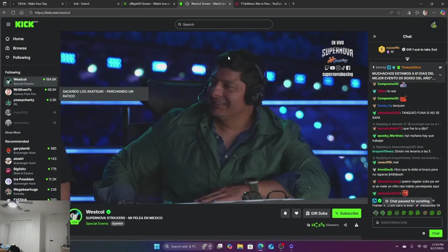Click the browser Home icon
Image resolution: width=448 pixels, height=252 pixels.
coord(21,13)
